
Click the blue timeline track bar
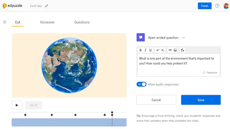click(69, 122)
